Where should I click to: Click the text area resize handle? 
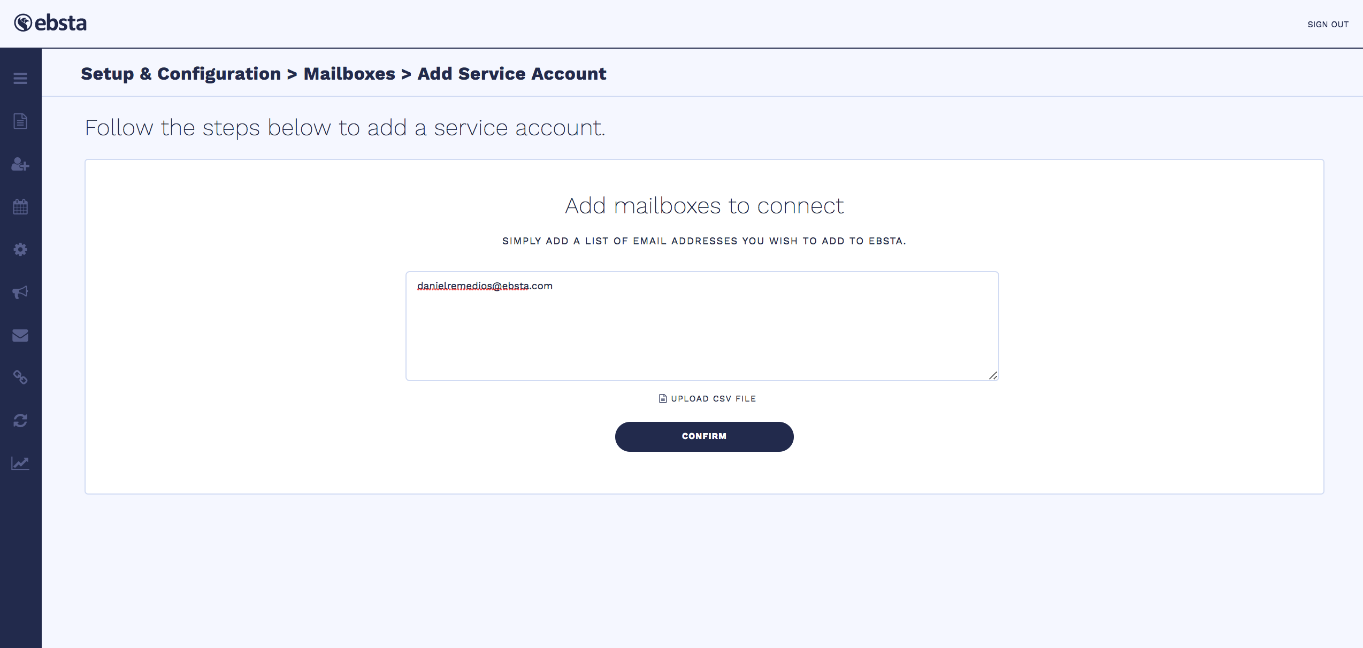(x=993, y=375)
